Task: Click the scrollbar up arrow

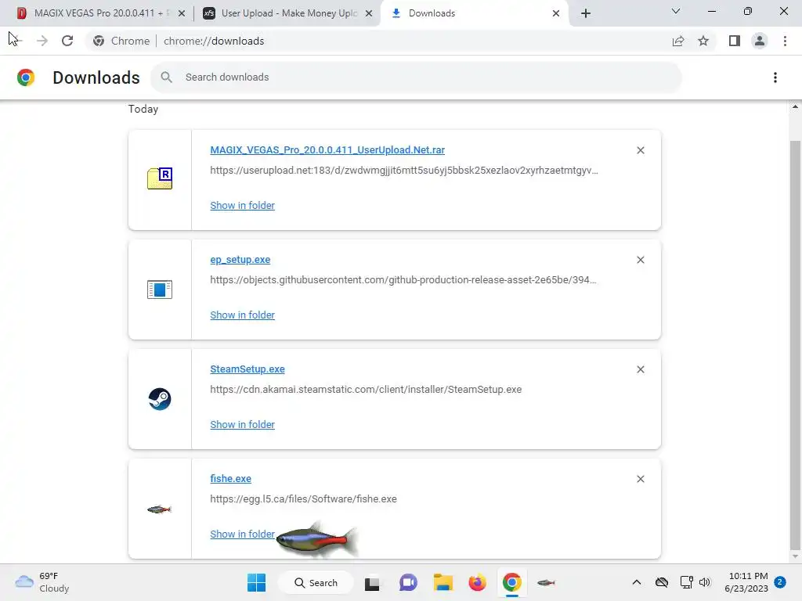Action: [x=795, y=106]
